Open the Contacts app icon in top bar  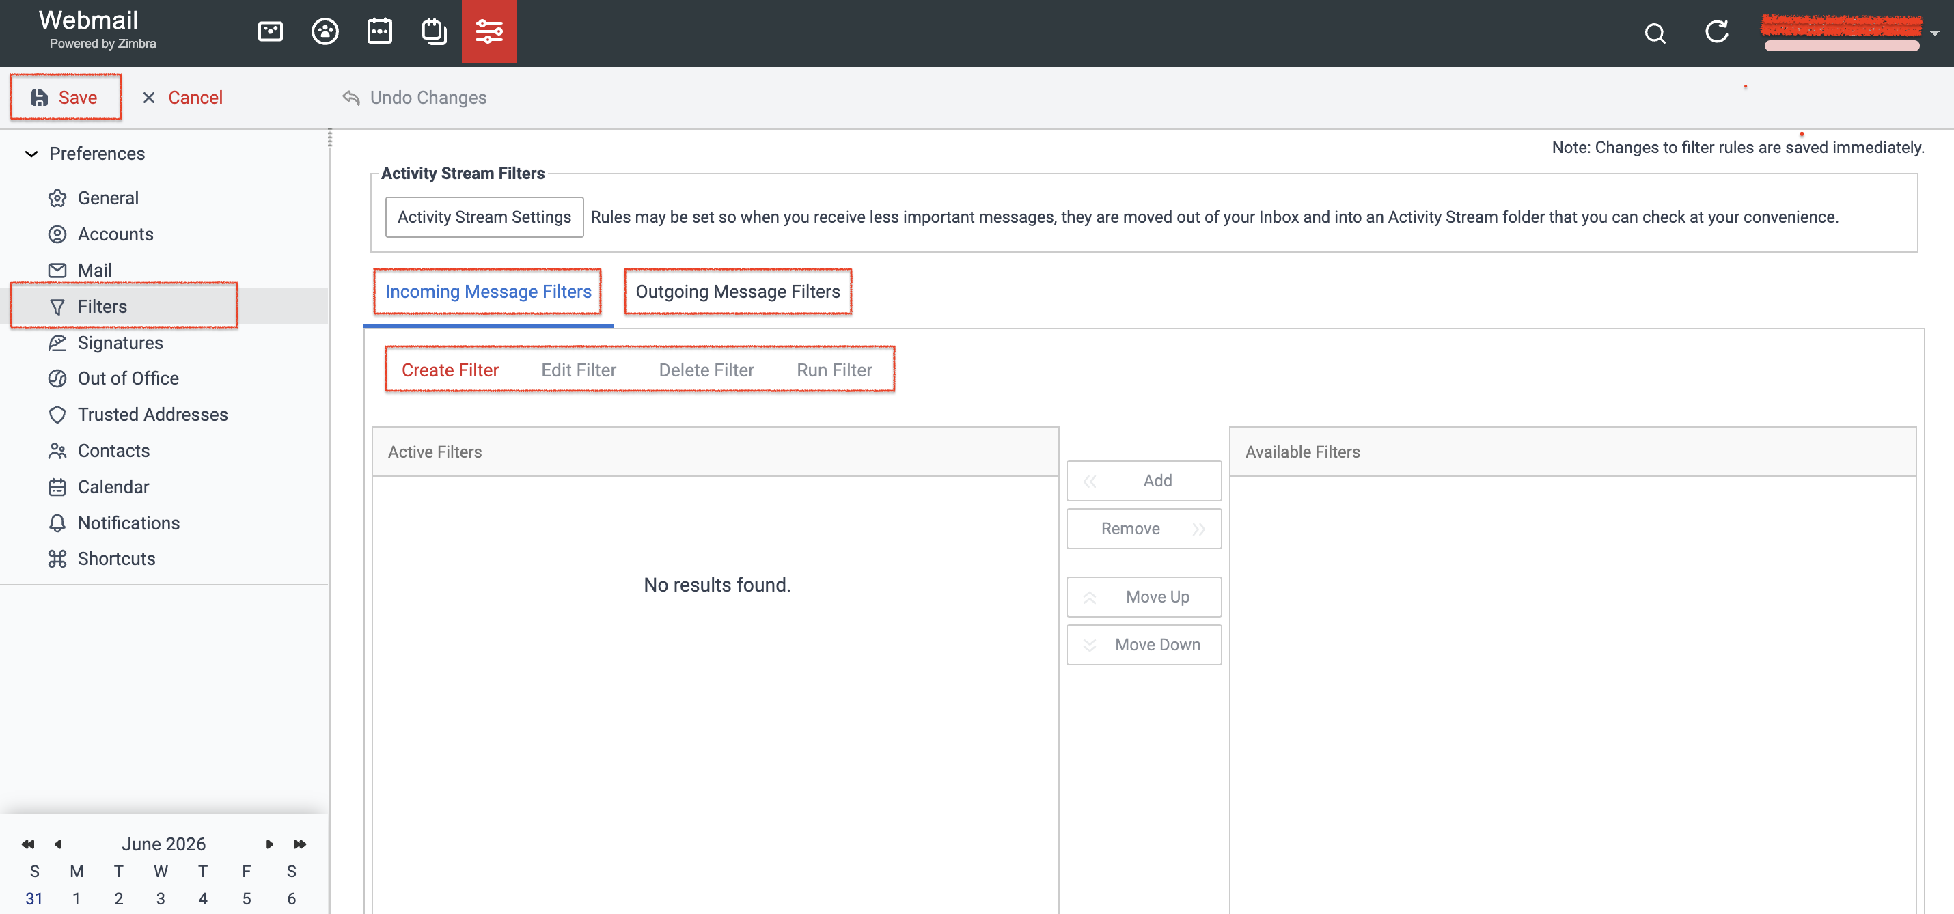(x=325, y=31)
